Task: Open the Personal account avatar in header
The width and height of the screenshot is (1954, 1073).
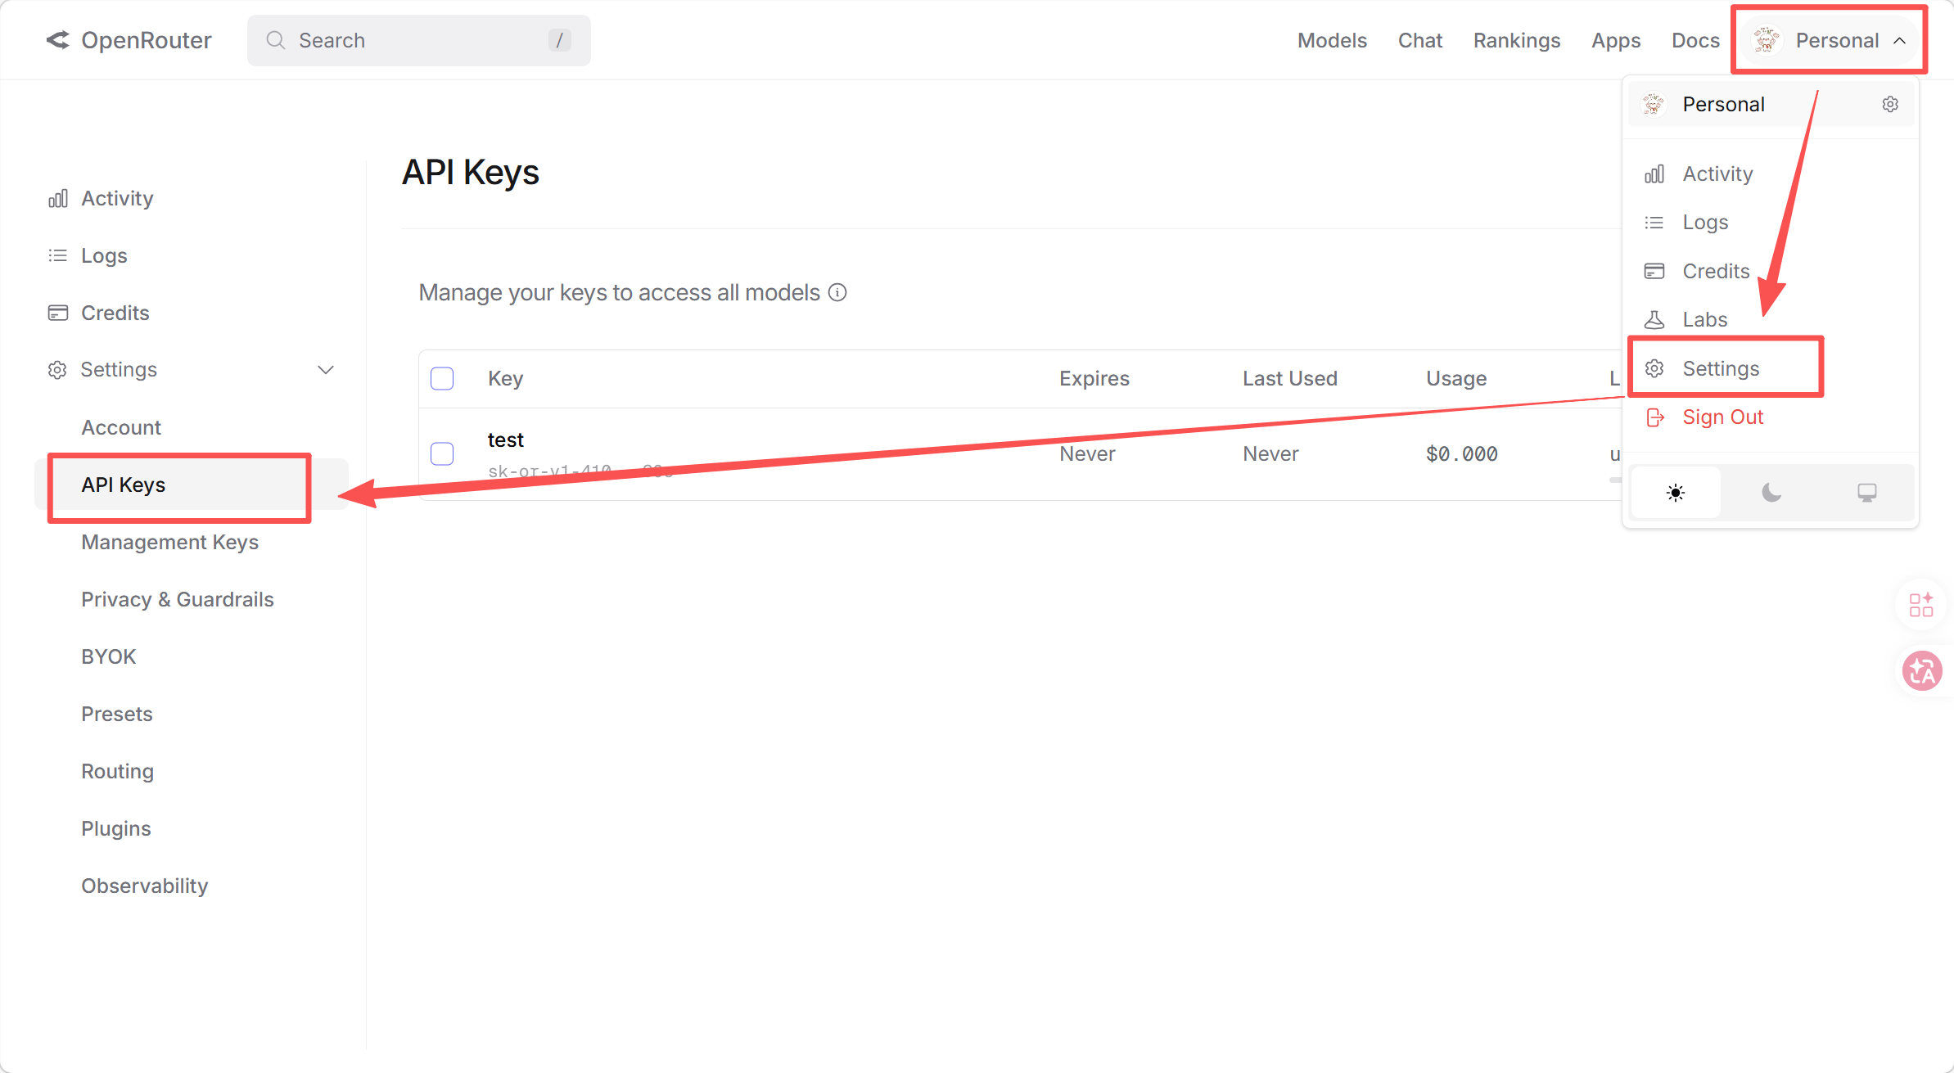Action: pyautogui.click(x=1766, y=40)
